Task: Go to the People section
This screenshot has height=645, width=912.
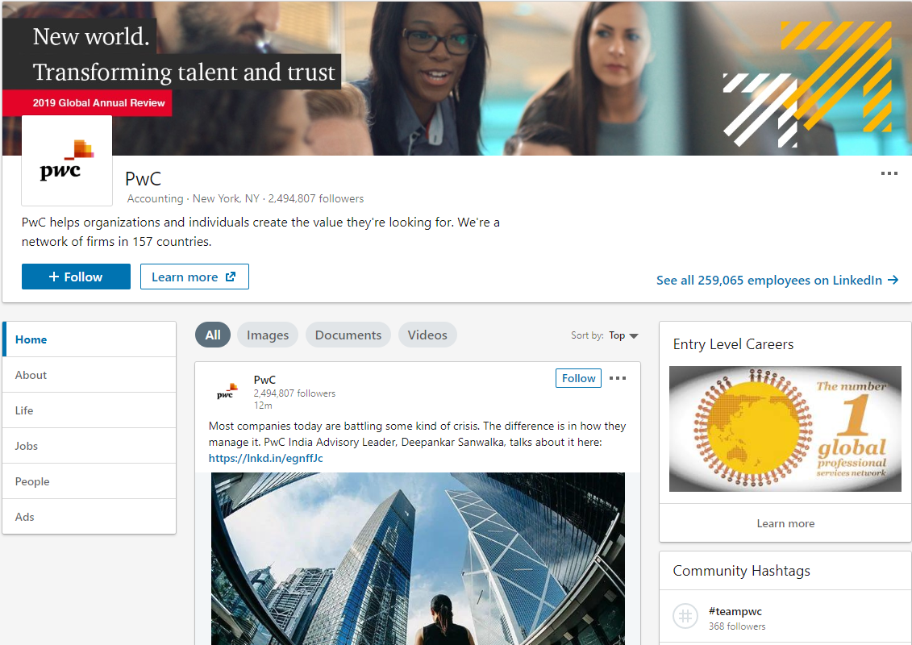Action: 90,481
